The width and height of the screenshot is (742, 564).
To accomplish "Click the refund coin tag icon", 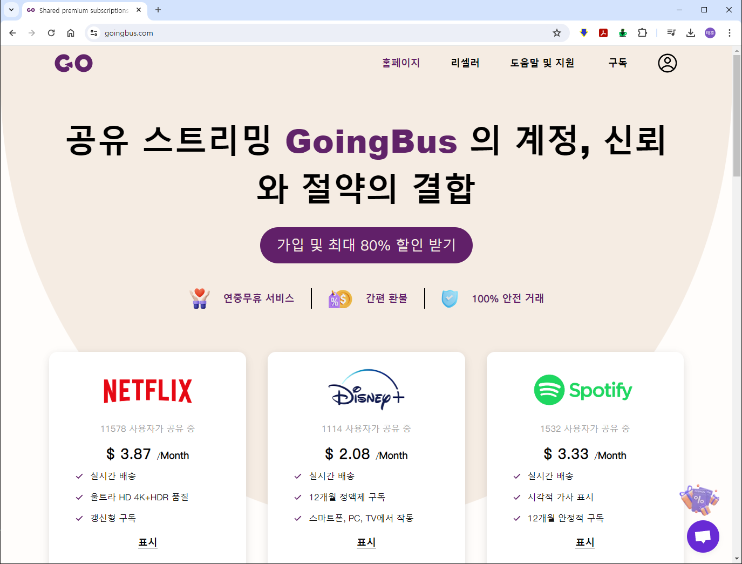I will [x=340, y=298].
